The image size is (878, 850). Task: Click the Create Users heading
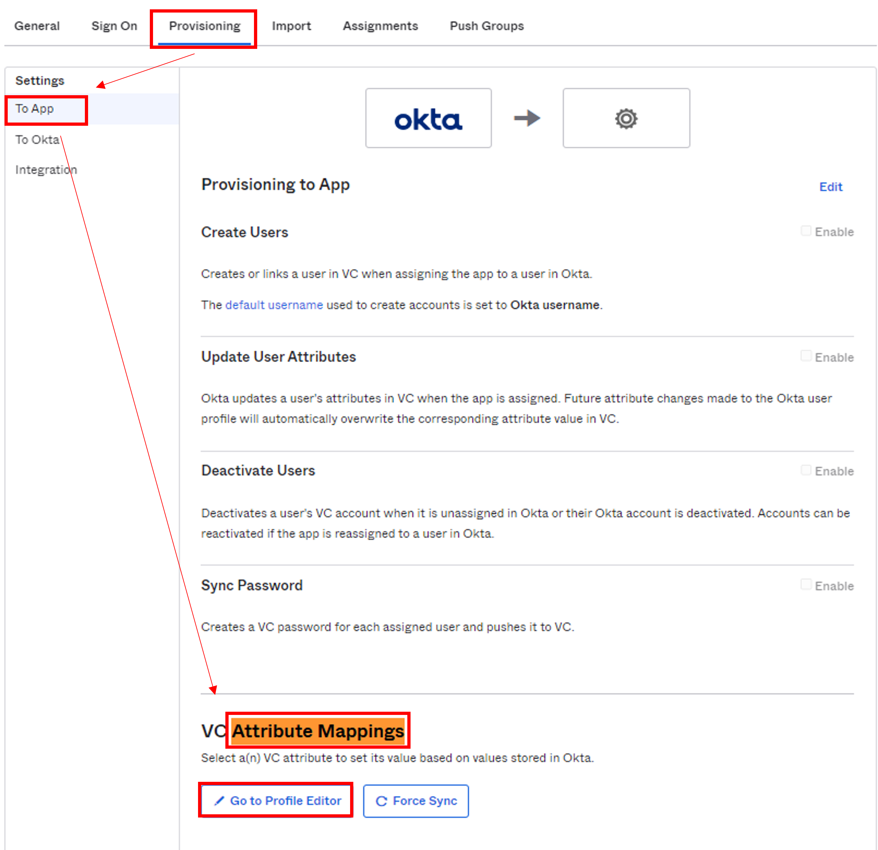(x=245, y=232)
